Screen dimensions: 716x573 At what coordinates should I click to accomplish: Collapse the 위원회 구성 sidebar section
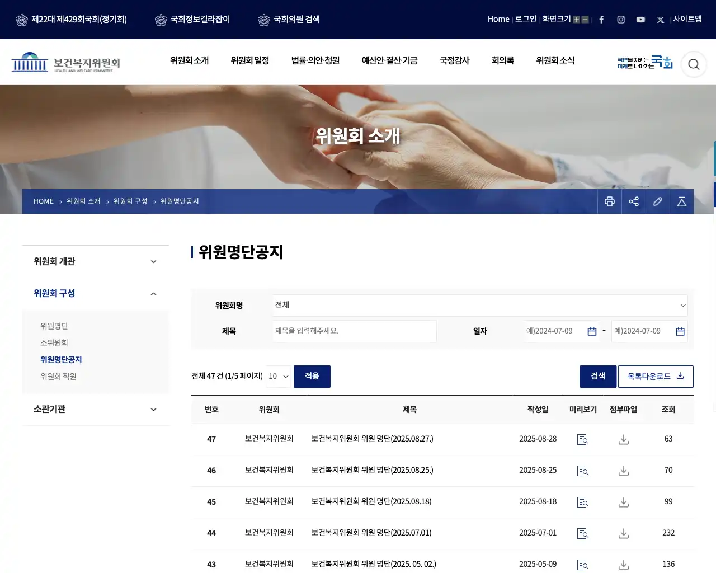(x=96, y=293)
